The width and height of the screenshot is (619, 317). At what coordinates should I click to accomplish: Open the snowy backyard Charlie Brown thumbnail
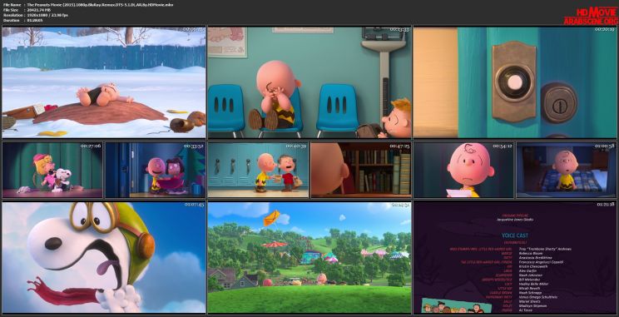pos(104,82)
